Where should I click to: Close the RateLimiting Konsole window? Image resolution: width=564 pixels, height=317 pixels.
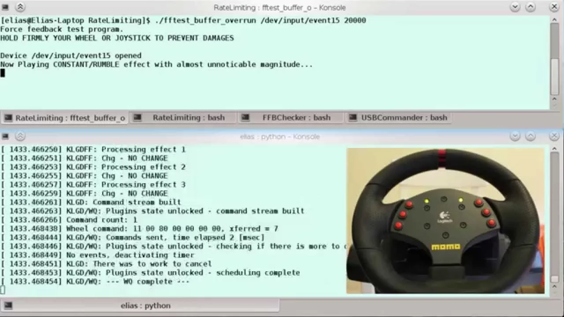(554, 7)
